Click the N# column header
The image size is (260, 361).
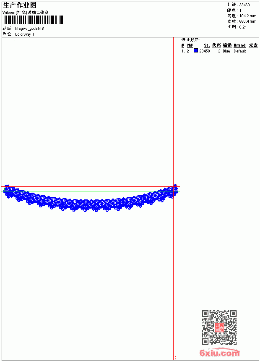[190, 45]
